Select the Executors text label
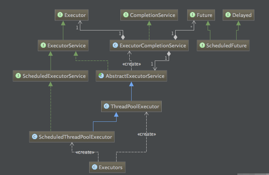The image size is (269, 175). 110,167
